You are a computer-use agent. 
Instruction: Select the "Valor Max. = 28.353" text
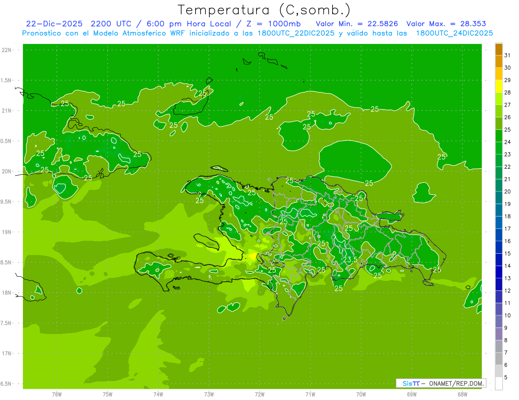(x=447, y=24)
